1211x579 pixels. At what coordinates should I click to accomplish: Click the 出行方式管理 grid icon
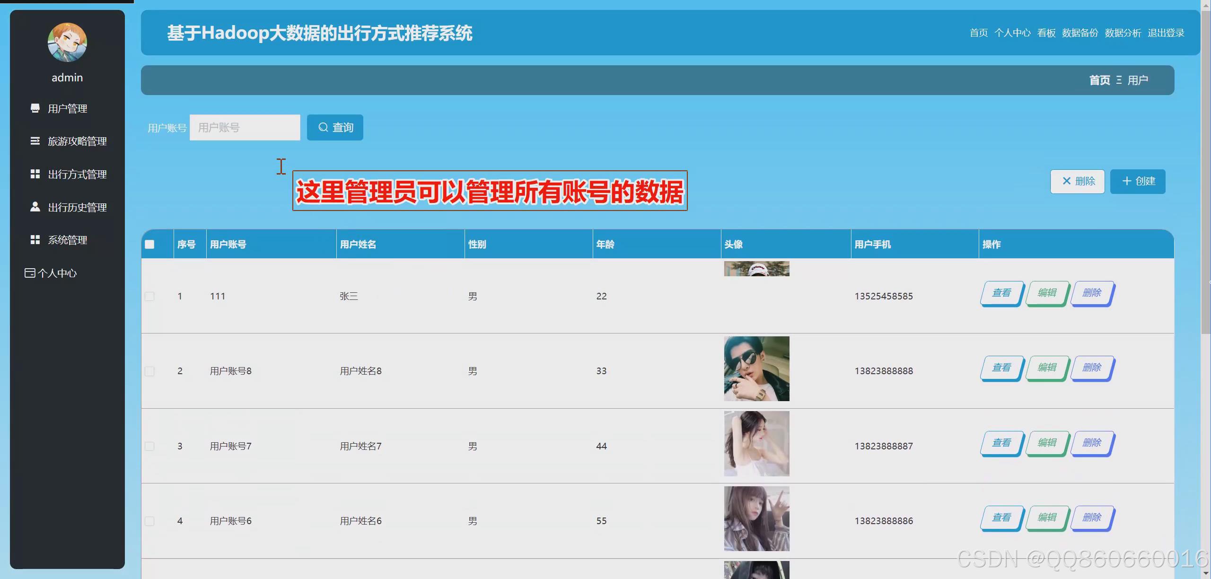tap(35, 174)
